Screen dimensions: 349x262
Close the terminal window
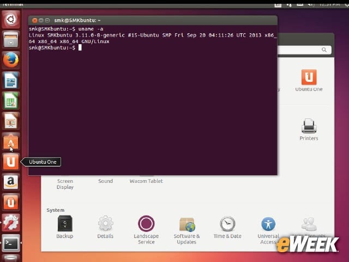click(x=34, y=21)
